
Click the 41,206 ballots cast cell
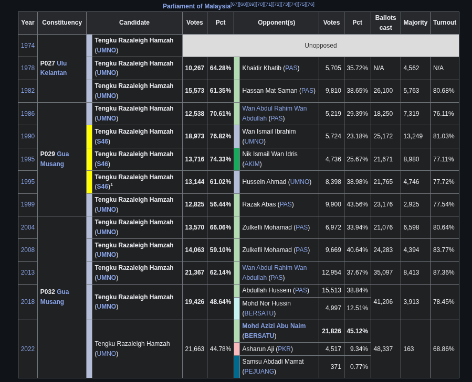click(x=385, y=302)
